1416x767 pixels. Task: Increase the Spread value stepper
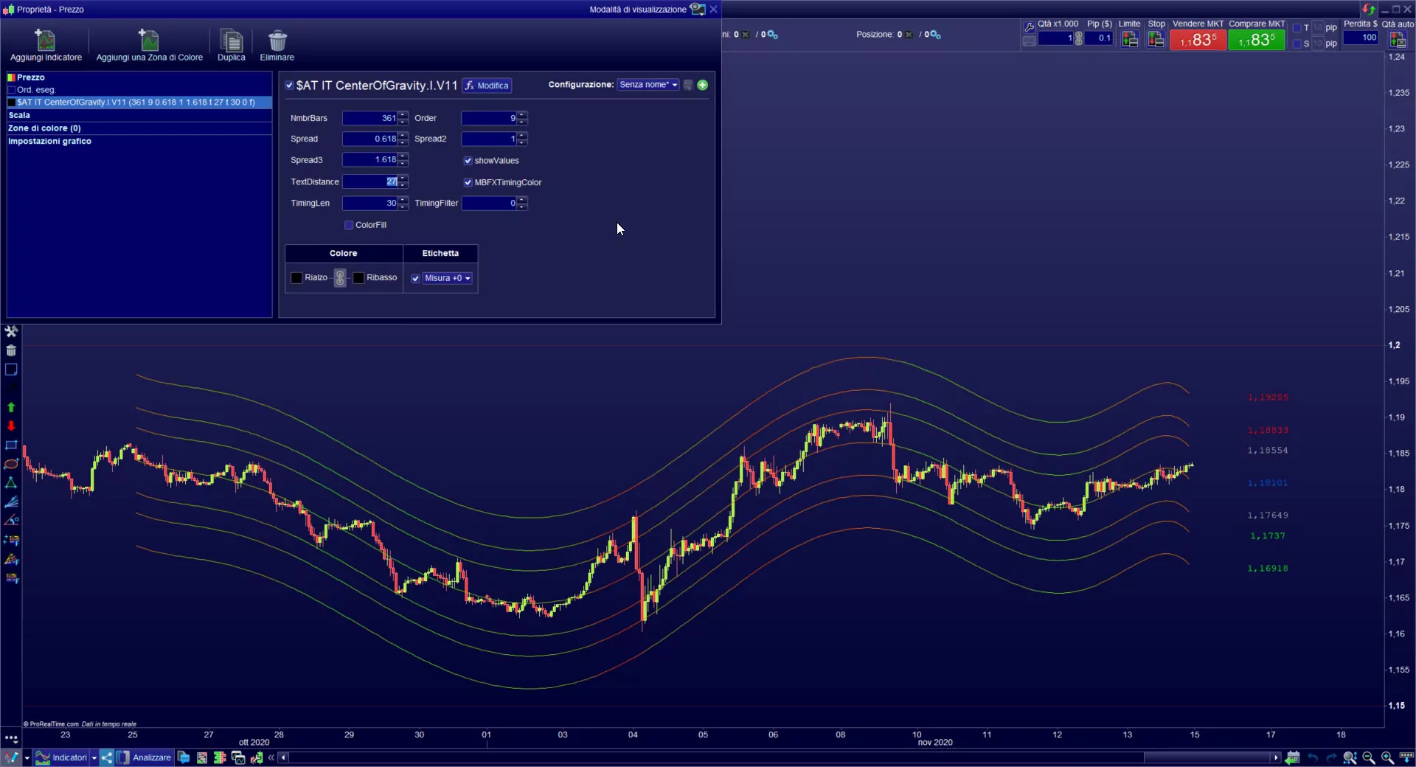[x=403, y=136]
